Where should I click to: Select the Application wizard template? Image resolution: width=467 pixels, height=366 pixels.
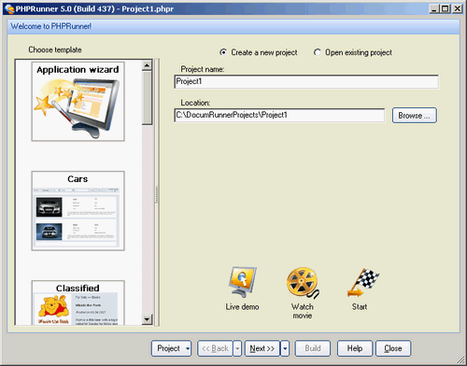coord(78,102)
